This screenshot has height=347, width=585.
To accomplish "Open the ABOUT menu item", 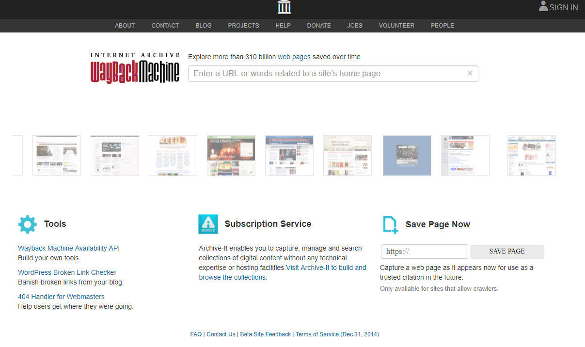I will coord(125,26).
